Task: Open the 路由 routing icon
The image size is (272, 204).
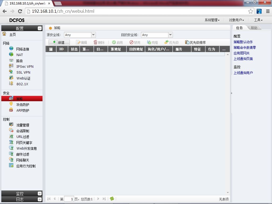Action: point(11,60)
